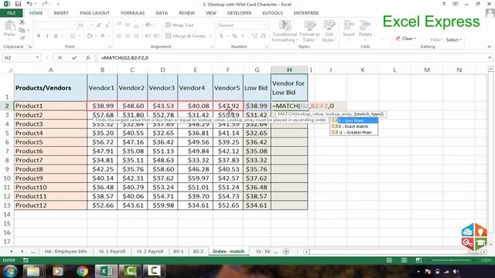Click the Percent Style icon
This screenshot has height=278, width=495.
(x=234, y=36)
